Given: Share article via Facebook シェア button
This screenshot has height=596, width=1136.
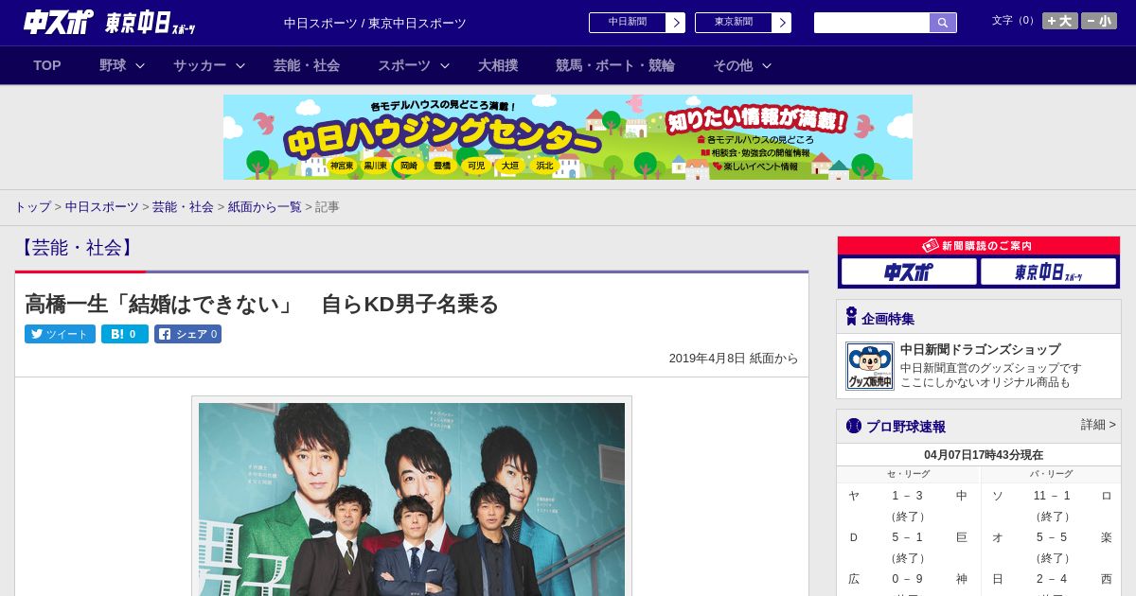Looking at the screenshot, I should click(x=187, y=334).
